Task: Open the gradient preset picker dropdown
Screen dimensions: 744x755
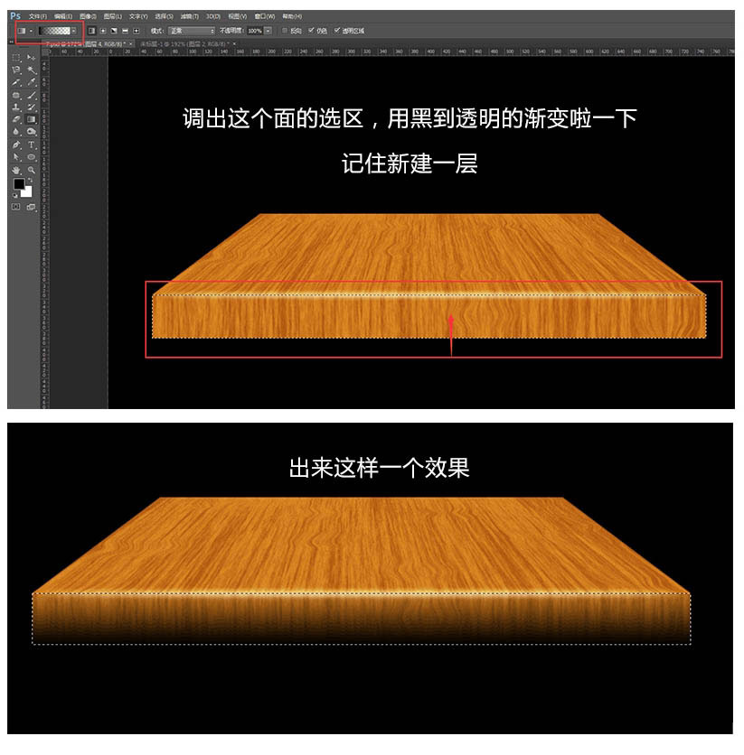Action: click(71, 32)
